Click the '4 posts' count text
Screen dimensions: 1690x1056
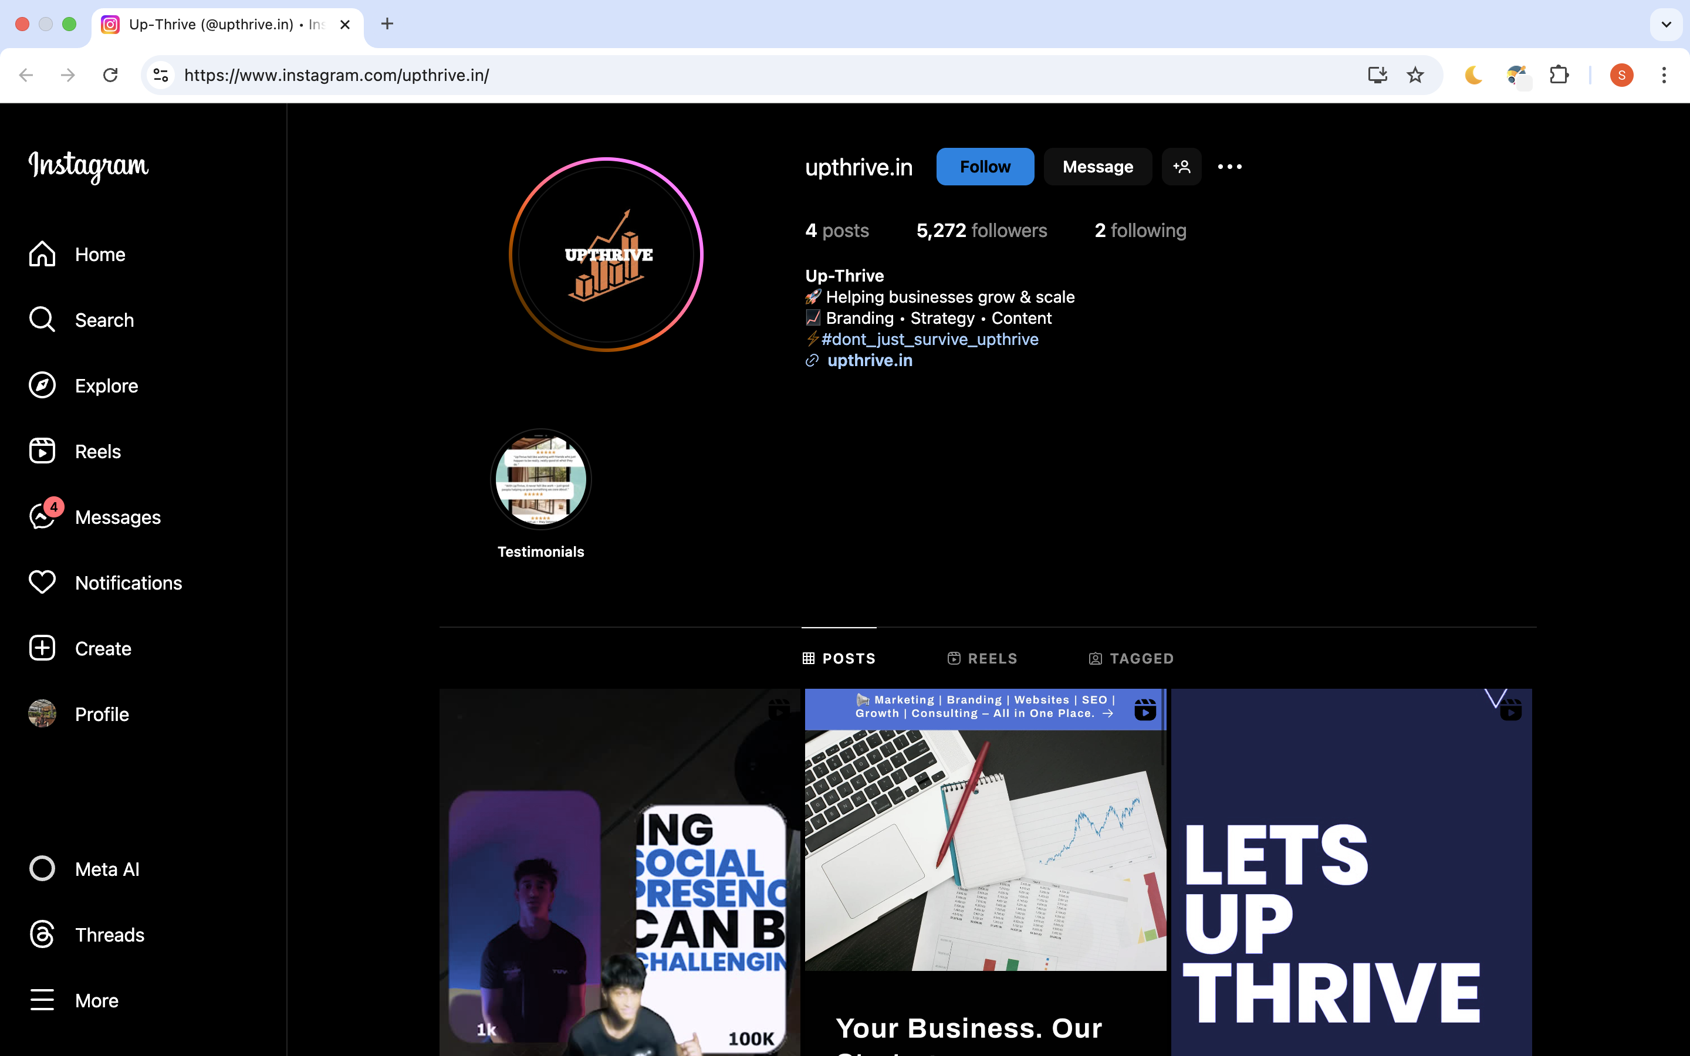837,231
